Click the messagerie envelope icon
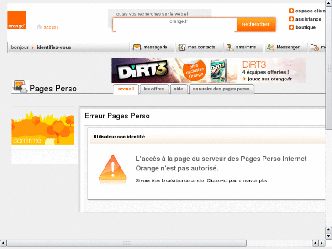 click(x=137, y=47)
